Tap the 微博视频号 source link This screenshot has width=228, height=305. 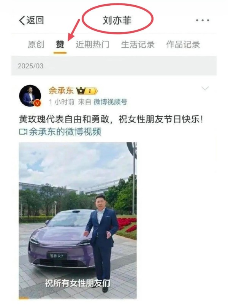(x=111, y=102)
